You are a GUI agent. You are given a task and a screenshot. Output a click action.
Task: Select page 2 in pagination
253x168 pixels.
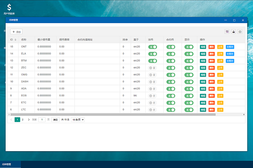(x=23, y=120)
